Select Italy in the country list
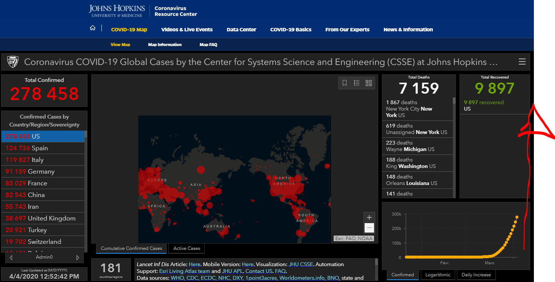 (x=43, y=160)
